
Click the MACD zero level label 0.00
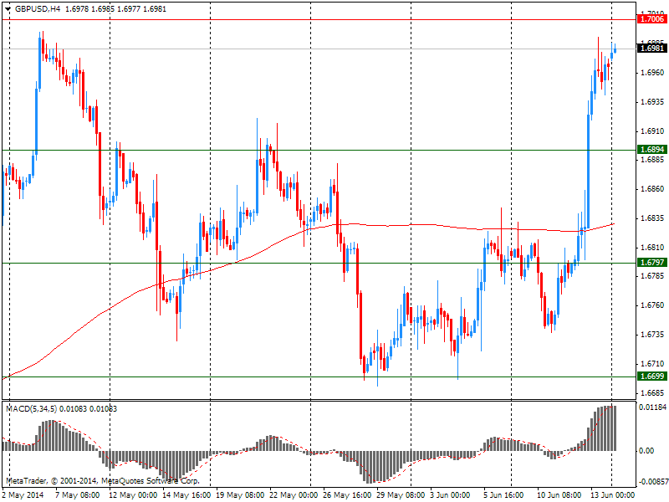[x=646, y=451]
